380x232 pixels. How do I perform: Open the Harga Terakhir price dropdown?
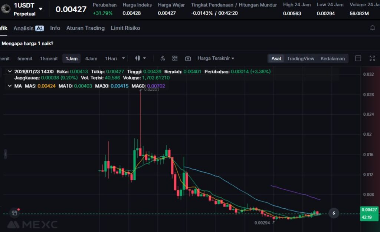(x=216, y=58)
